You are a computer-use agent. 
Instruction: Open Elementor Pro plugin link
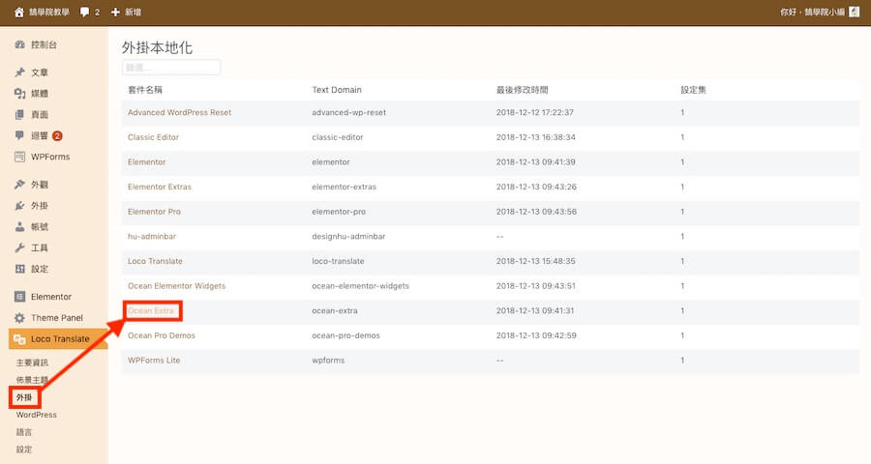point(154,212)
